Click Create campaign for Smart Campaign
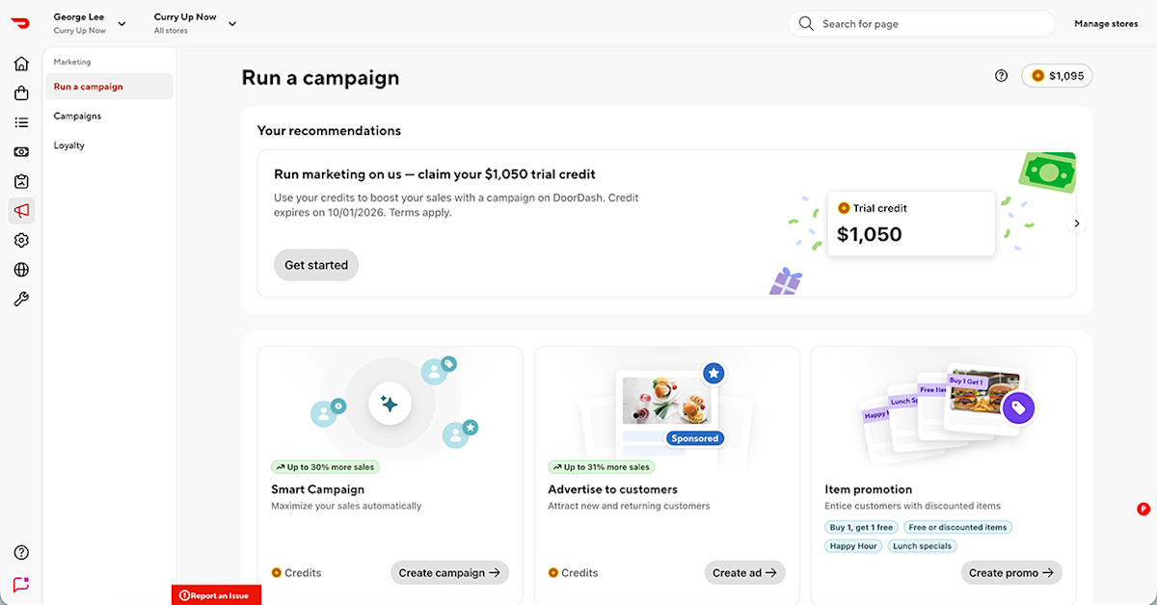Image resolution: width=1157 pixels, height=605 pixels. point(449,572)
